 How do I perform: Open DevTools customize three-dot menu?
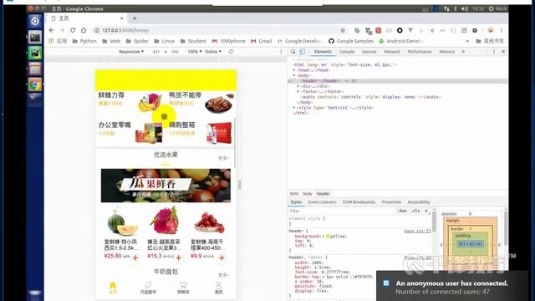494,52
